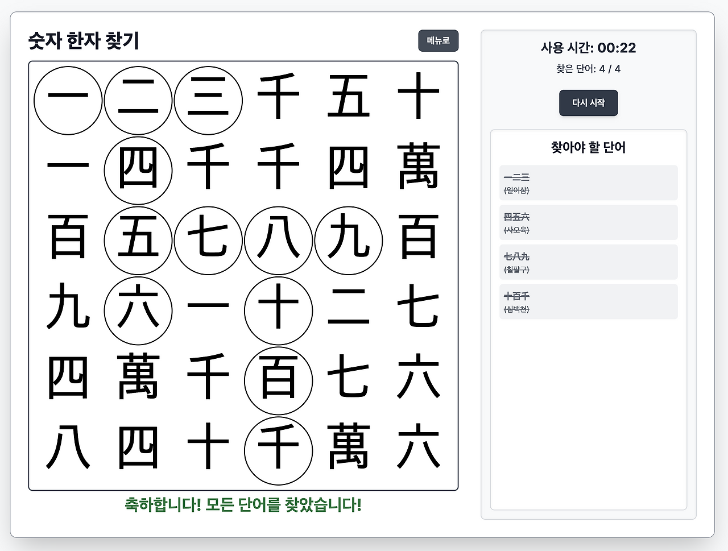Click the 七八九 (칠팔구) word entry
Image resolution: width=728 pixels, height=551 pixels.
pos(588,262)
